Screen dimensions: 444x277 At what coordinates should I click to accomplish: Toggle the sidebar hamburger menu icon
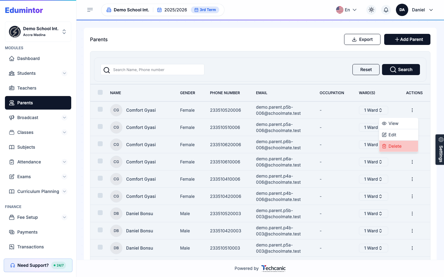pyautogui.click(x=90, y=10)
